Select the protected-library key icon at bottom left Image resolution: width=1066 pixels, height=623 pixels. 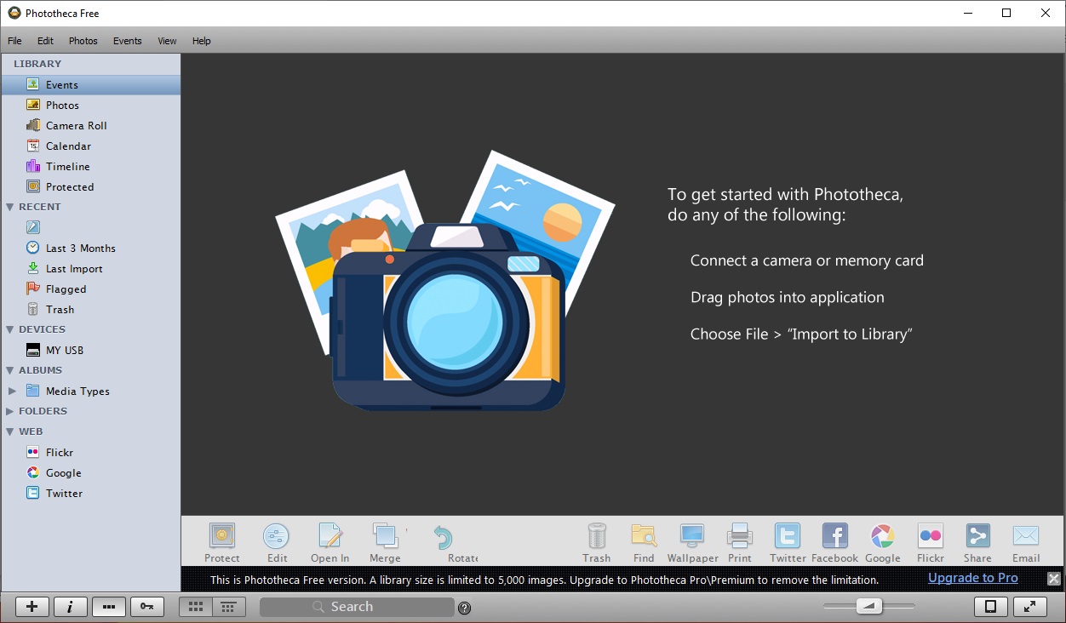coord(147,607)
